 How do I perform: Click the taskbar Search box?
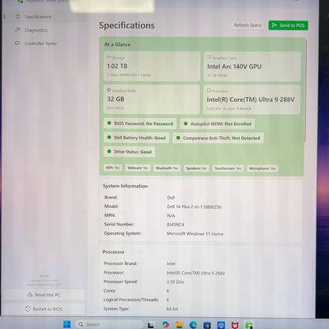click(x=109, y=324)
